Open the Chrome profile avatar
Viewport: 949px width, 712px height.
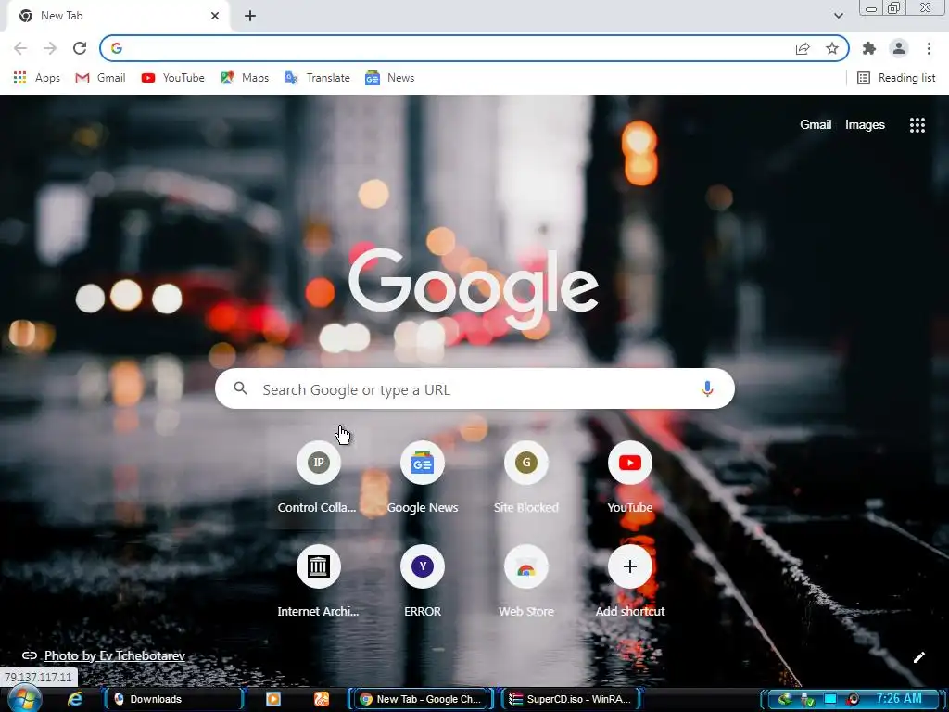tap(899, 48)
